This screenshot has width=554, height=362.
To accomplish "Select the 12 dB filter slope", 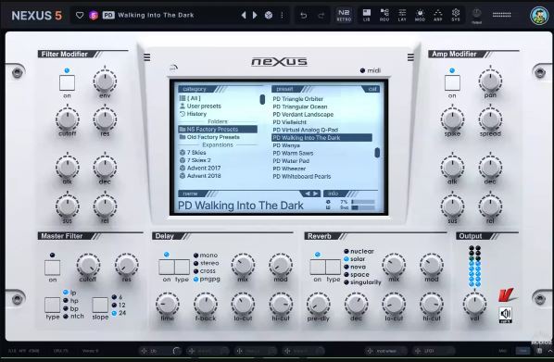I will 119,306.
